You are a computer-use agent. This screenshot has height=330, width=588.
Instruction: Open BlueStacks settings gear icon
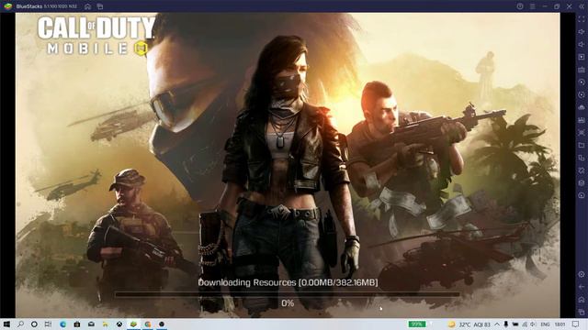582,274
